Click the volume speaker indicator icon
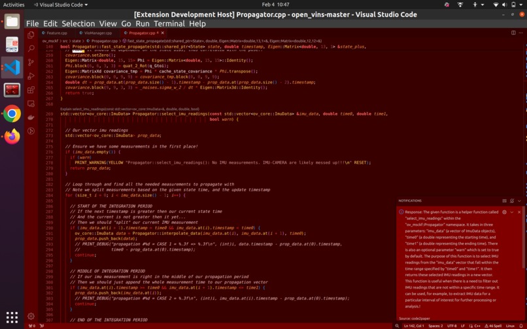Viewport: 527px width, 329px height. (x=505, y=5)
